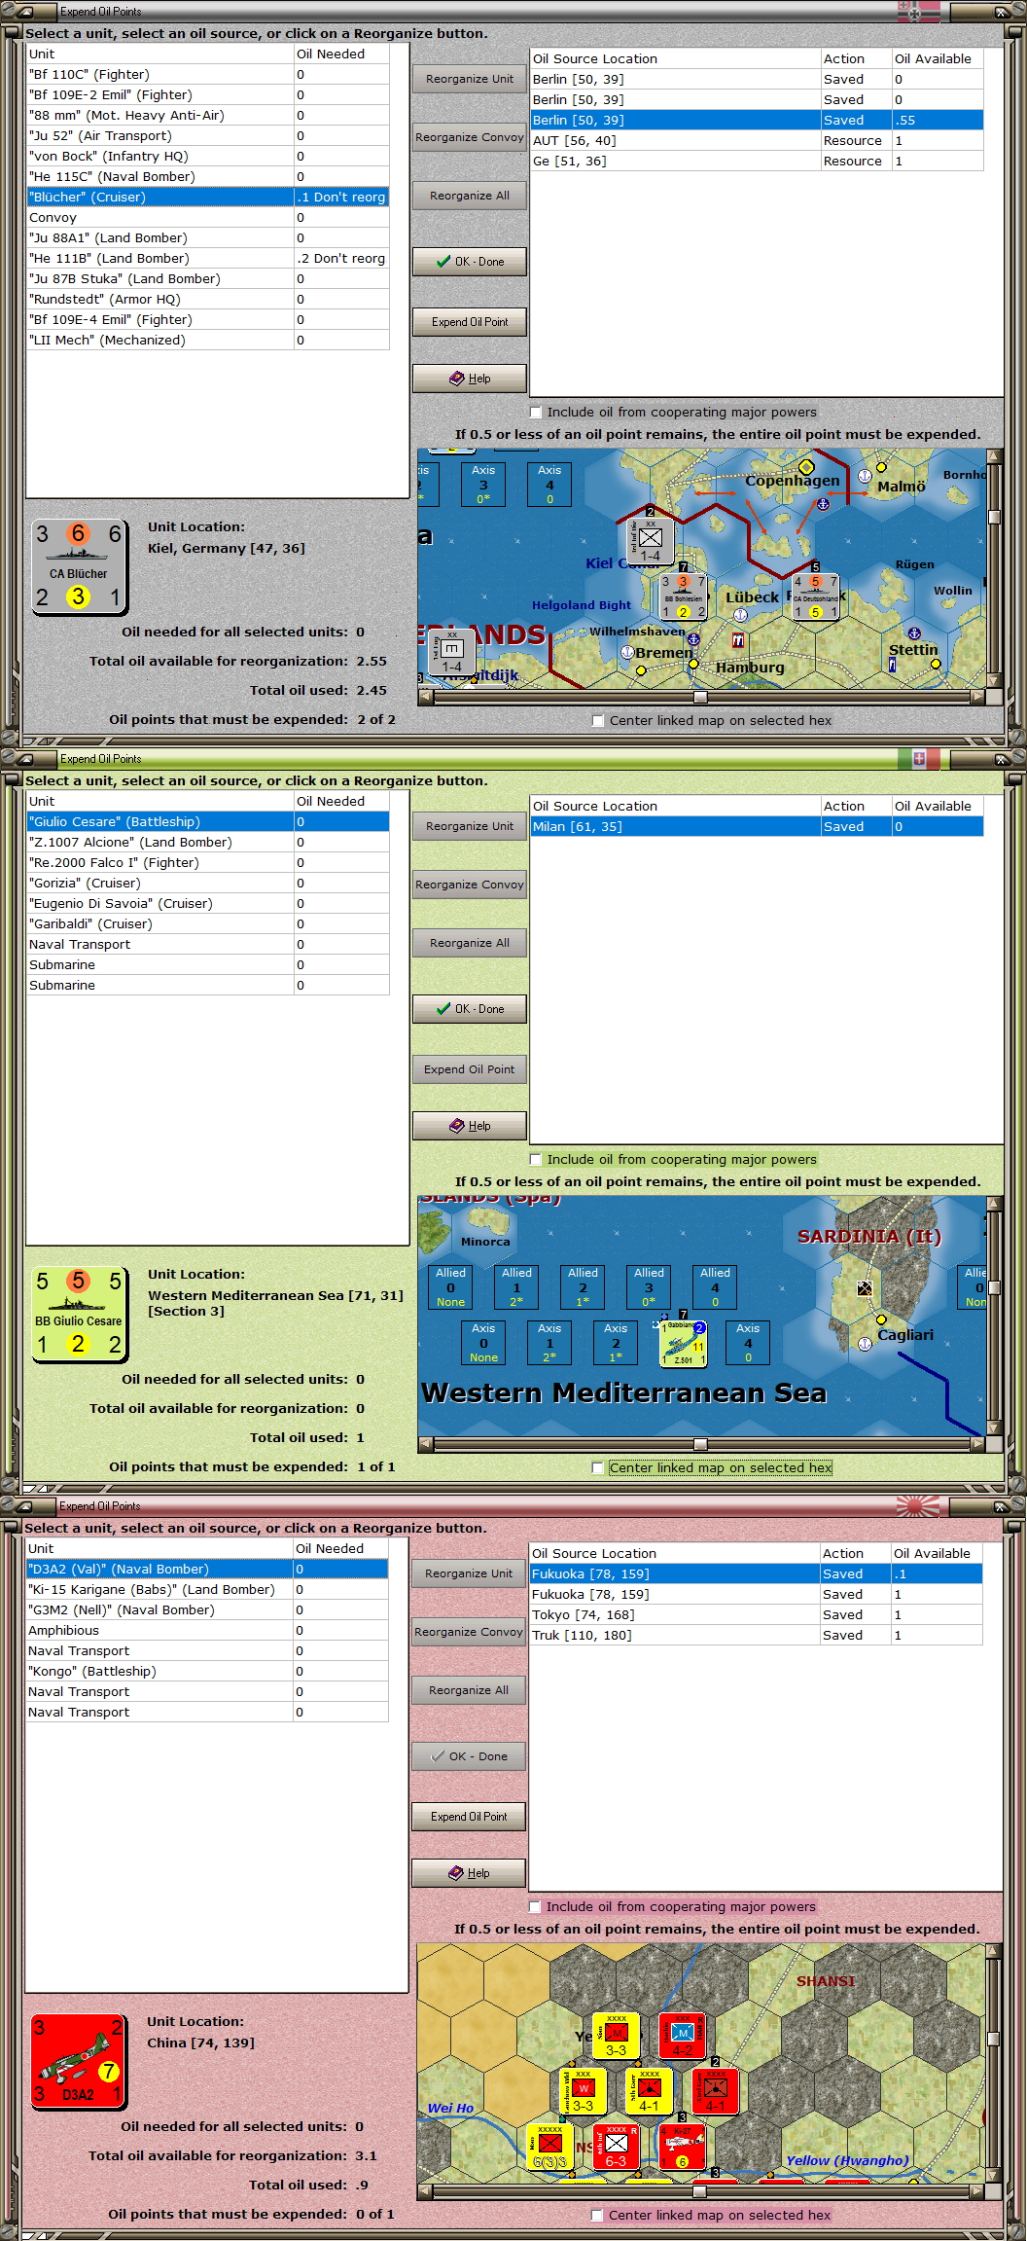Select the BB Giulio Cesare unit counter image

click(x=79, y=1314)
